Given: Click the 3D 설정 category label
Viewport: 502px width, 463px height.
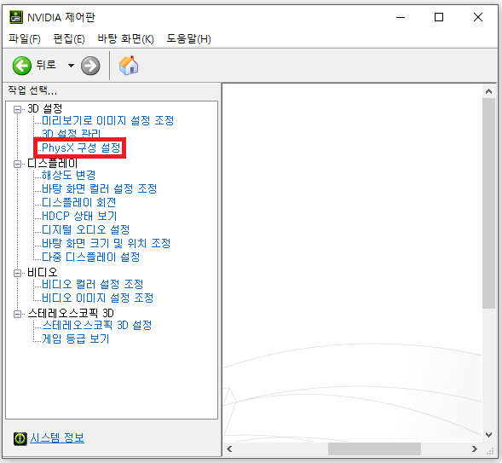Looking at the screenshot, I should tap(45, 109).
